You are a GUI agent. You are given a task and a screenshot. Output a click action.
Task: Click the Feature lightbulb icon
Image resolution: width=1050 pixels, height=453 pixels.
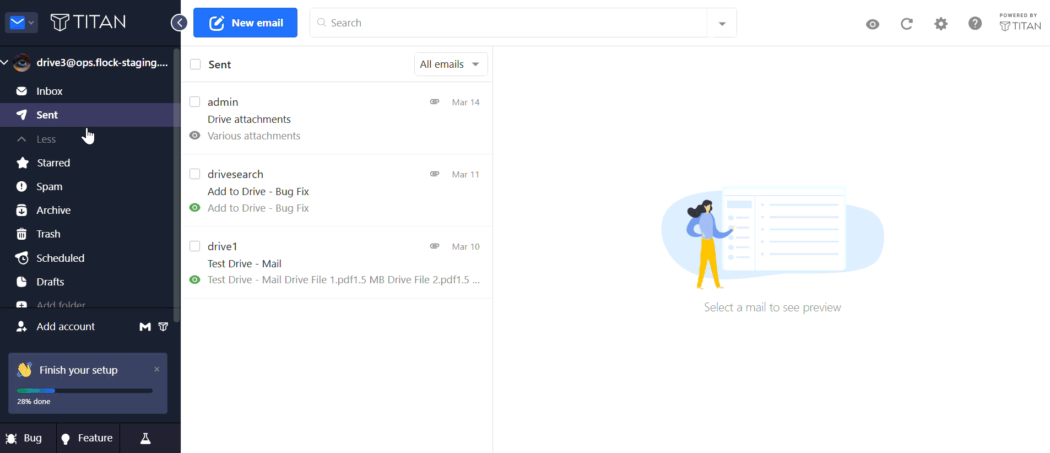66,439
